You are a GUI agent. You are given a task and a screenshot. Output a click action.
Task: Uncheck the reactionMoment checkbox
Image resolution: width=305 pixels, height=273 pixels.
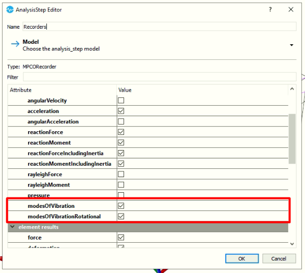[121, 143]
